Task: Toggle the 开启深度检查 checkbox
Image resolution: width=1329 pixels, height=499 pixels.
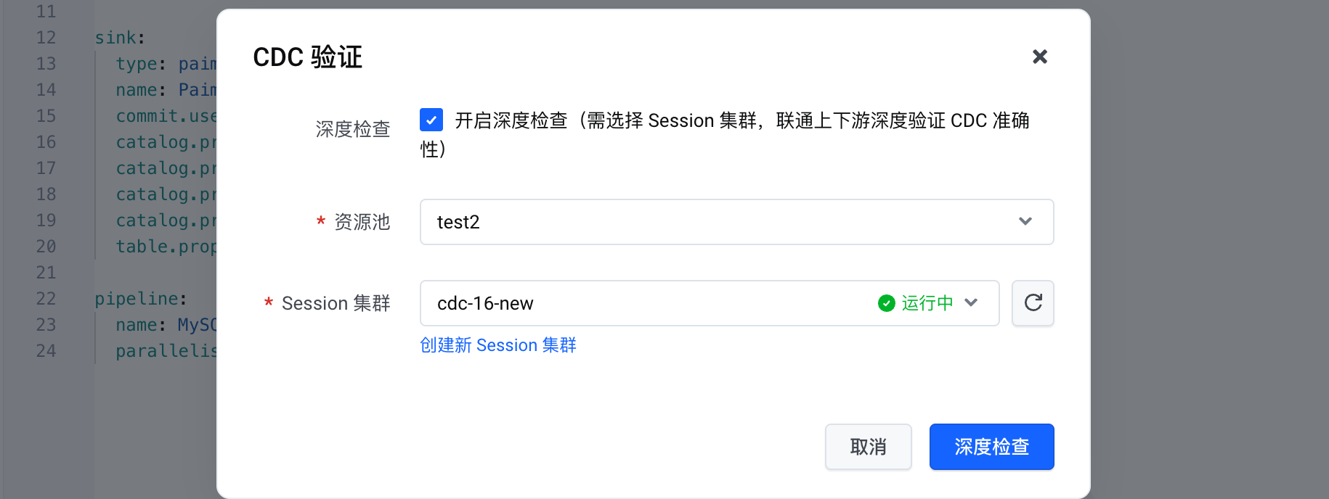Action: point(431,120)
